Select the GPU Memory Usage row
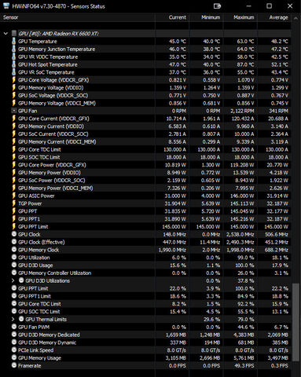The height and width of the screenshot is (377, 301). point(145,358)
